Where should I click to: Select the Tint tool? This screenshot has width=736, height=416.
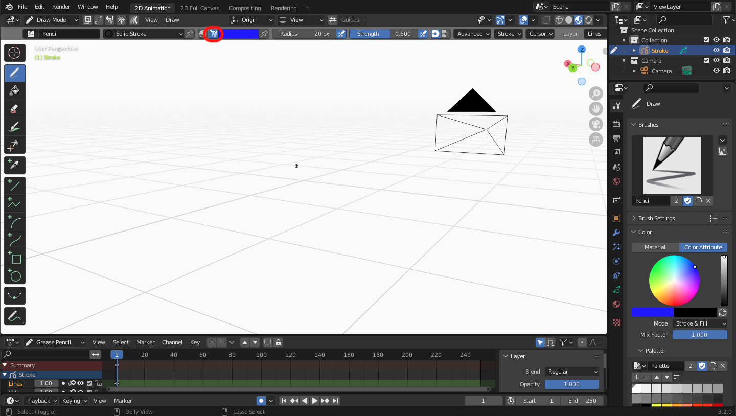coord(15,127)
